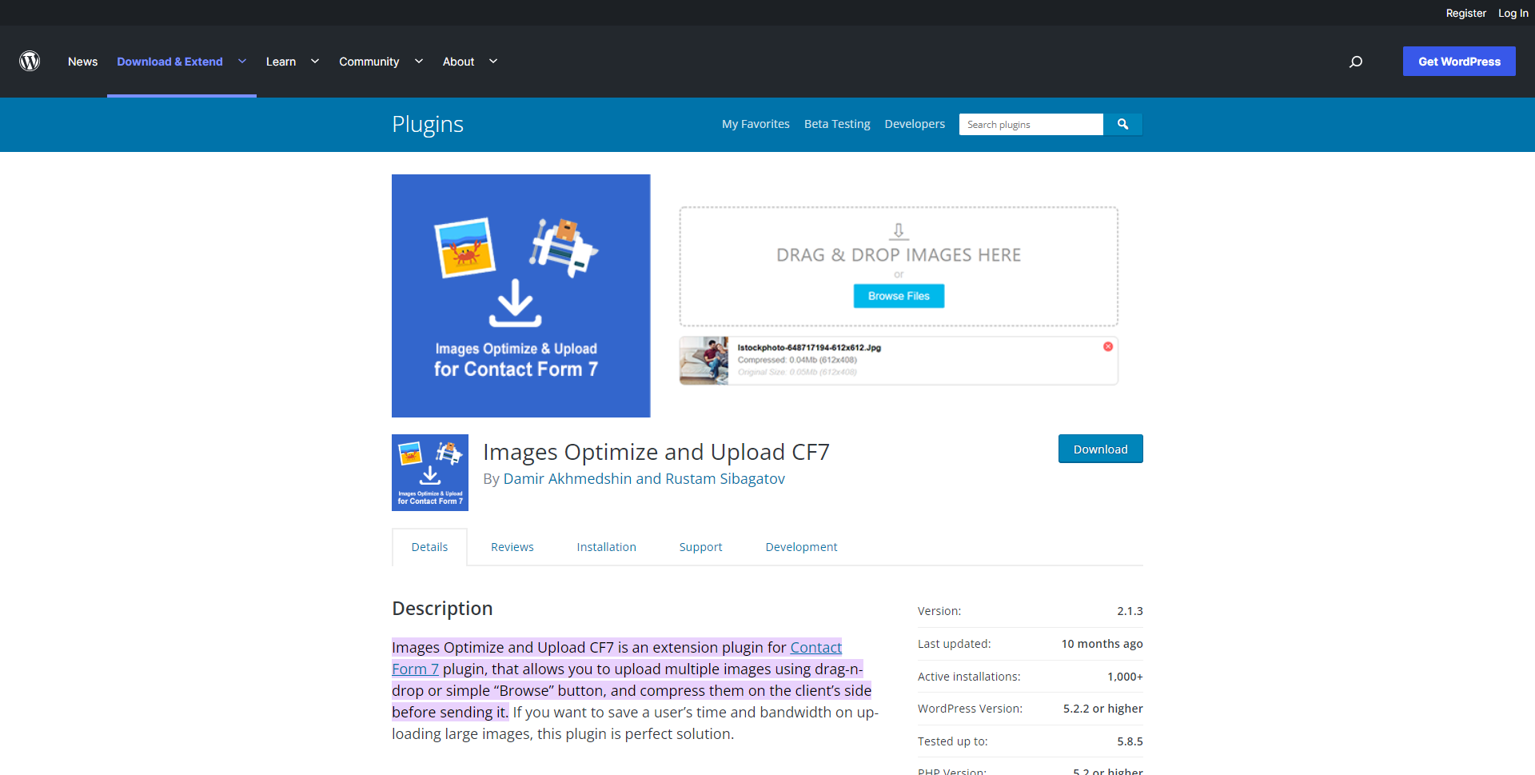The width and height of the screenshot is (1535, 775).
Task: Open the Development tab
Action: (801, 547)
